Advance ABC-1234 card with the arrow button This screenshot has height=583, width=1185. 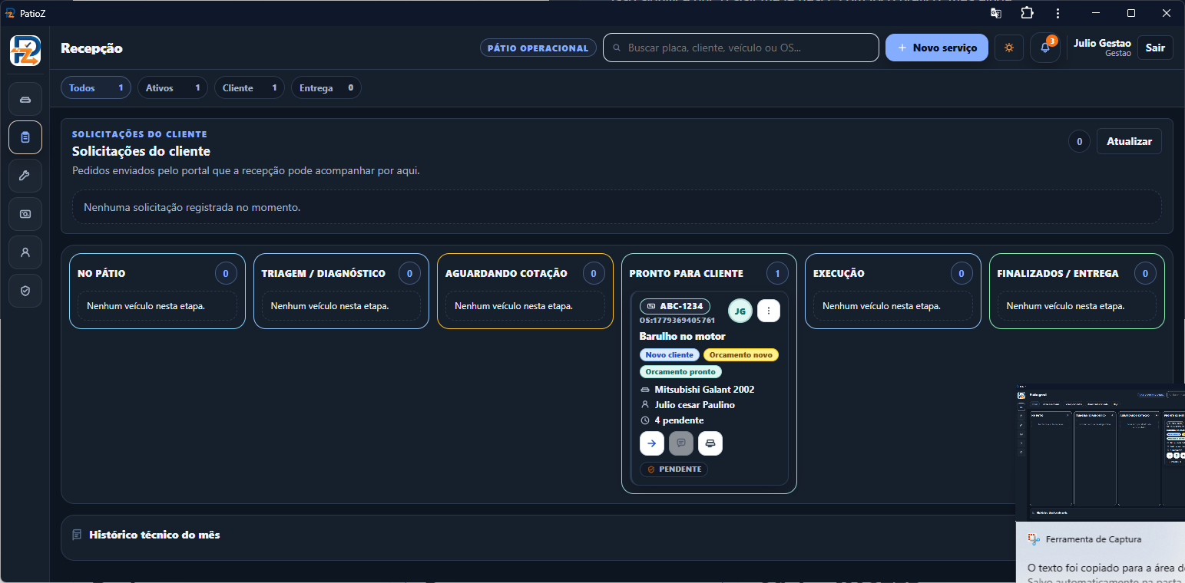pos(652,443)
